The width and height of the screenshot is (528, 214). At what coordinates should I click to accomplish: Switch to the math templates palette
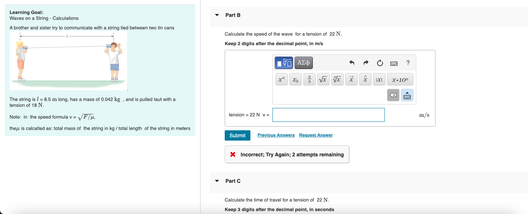283,62
